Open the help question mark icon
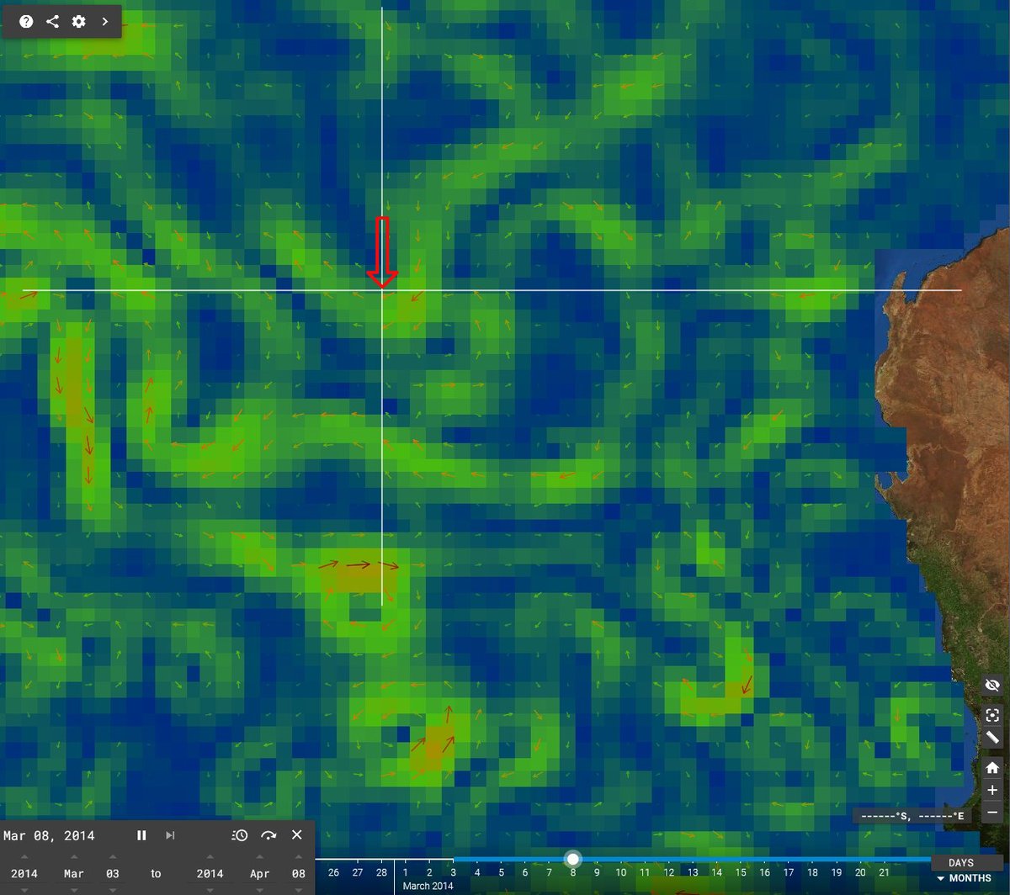 26,21
